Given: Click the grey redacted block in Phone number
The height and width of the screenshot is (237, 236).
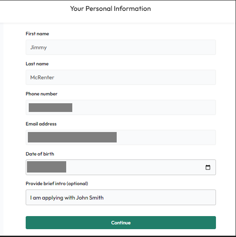Looking at the screenshot, I should (x=51, y=108).
